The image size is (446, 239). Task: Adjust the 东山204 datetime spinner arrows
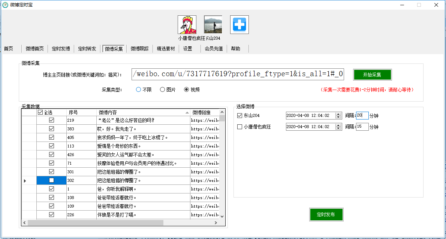[x=338, y=116]
